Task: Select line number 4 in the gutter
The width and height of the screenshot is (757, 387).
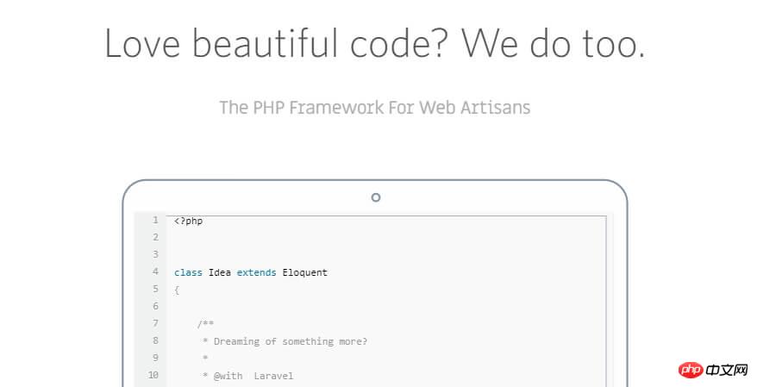Action: [x=155, y=272]
